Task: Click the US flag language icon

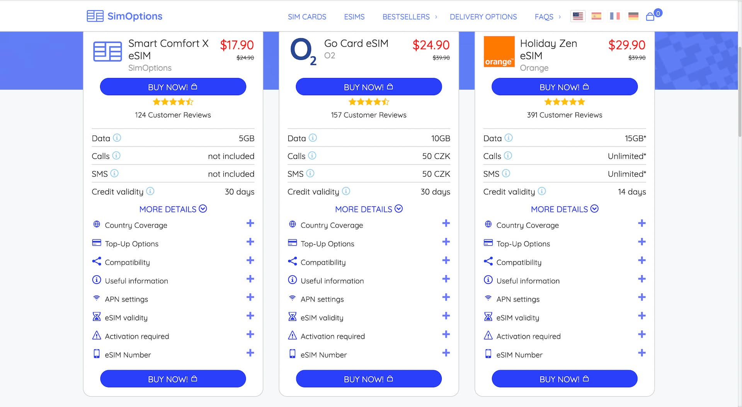Action: [578, 16]
